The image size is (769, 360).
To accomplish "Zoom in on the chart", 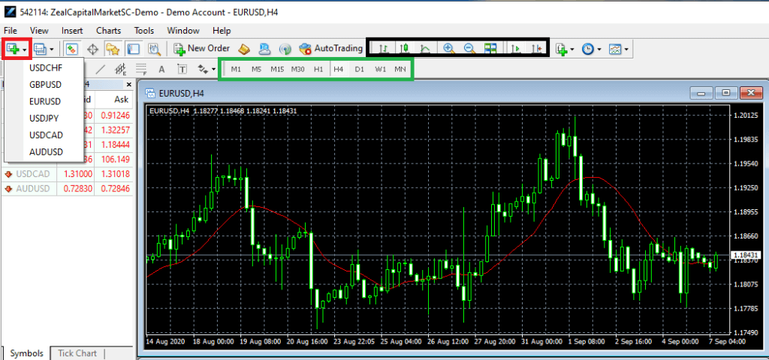I will 448,49.
